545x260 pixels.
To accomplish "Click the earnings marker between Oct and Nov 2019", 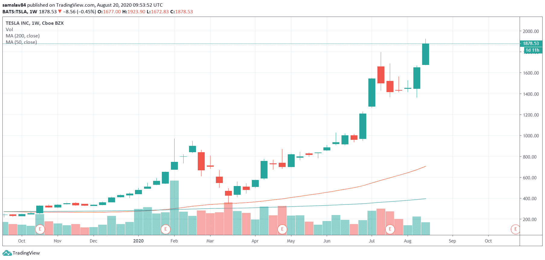I will [x=40, y=229].
